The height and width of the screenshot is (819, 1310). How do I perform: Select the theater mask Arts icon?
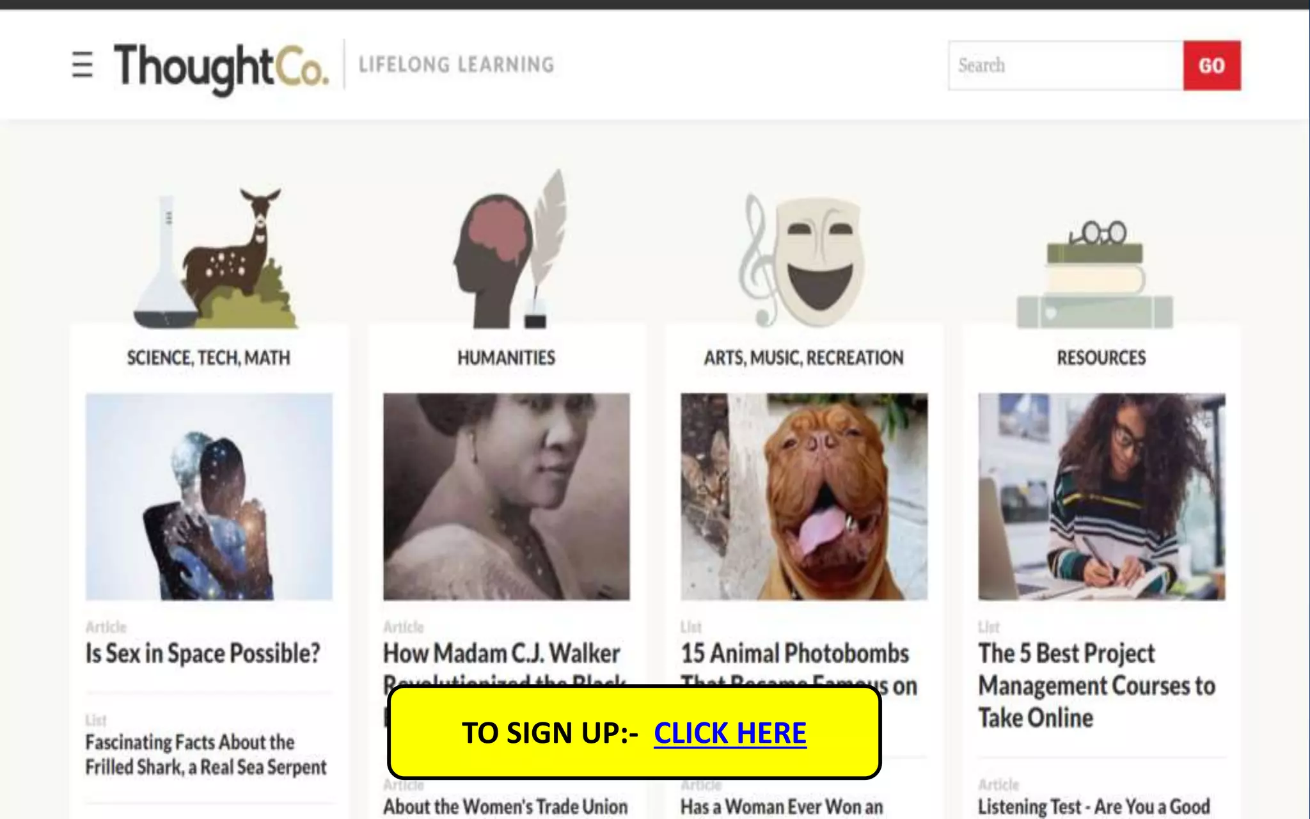[x=802, y=261]
